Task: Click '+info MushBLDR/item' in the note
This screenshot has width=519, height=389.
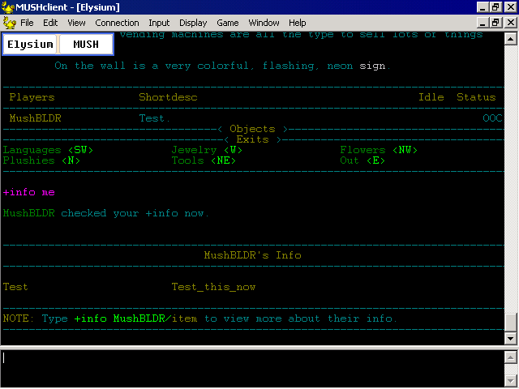Action: pos(135,318)
